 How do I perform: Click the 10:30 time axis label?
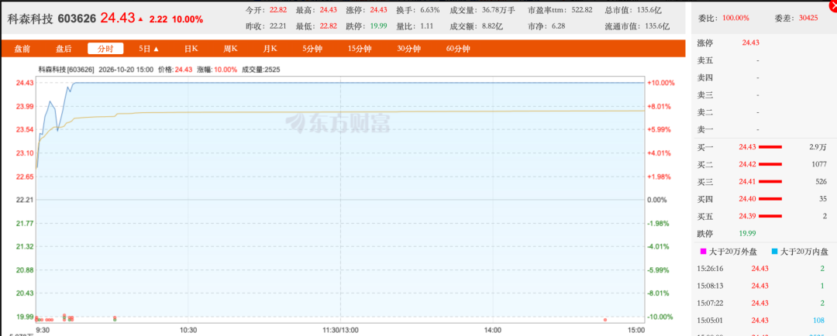coord(188,330)
